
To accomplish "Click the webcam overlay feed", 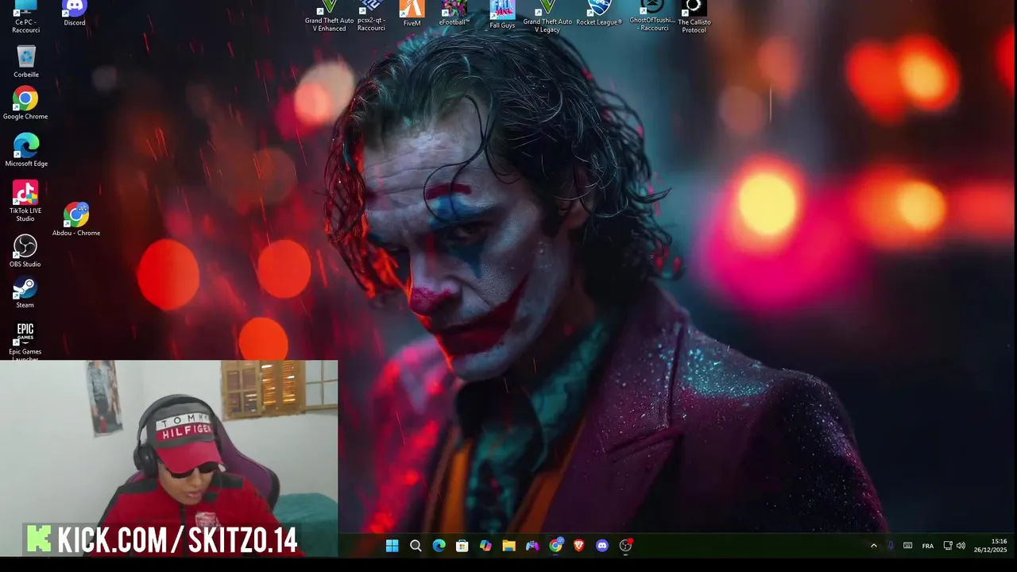I will coord(168,457).
